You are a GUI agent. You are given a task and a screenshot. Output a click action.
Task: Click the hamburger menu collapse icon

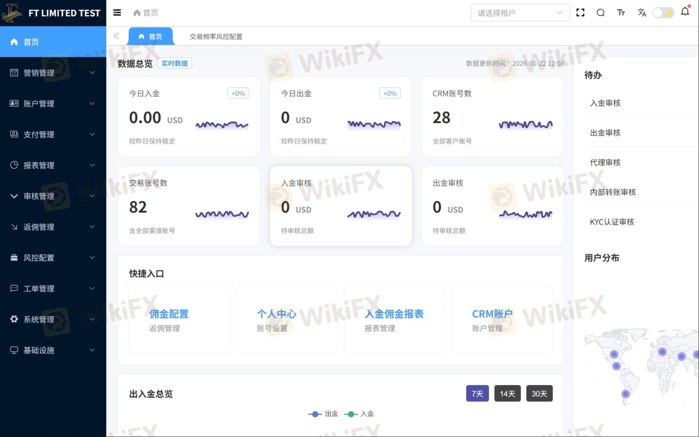pos(117,13)
